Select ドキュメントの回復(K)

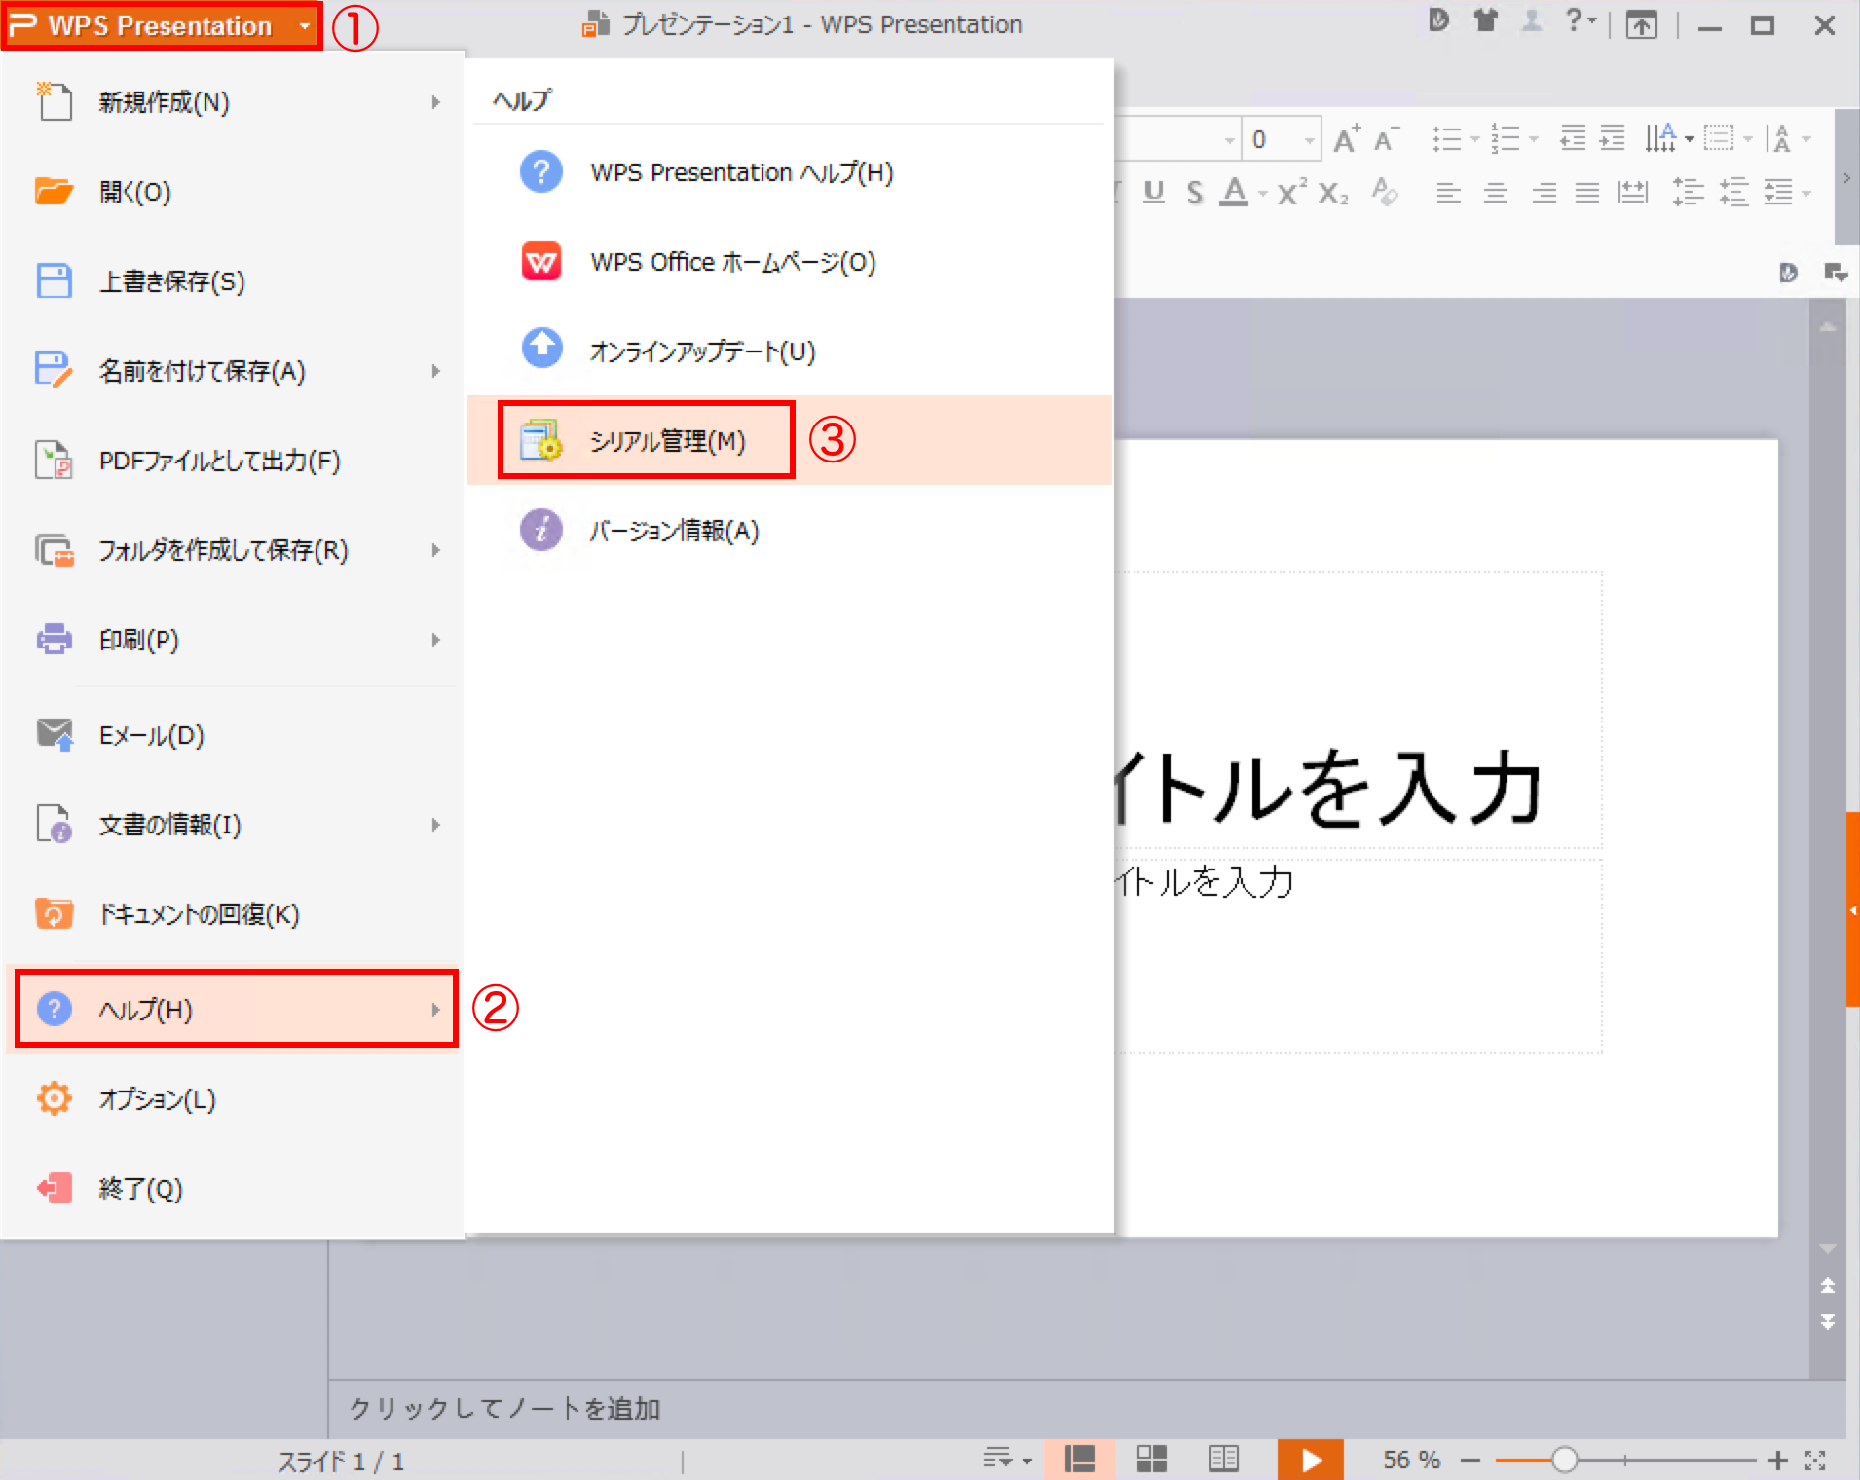click(x=234, y=914)
